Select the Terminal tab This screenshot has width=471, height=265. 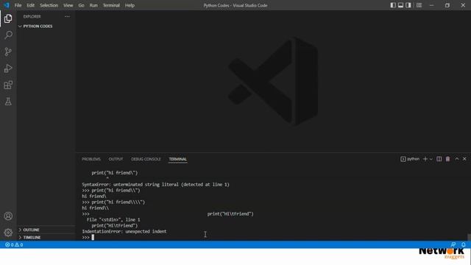click(x=178, y=159)
